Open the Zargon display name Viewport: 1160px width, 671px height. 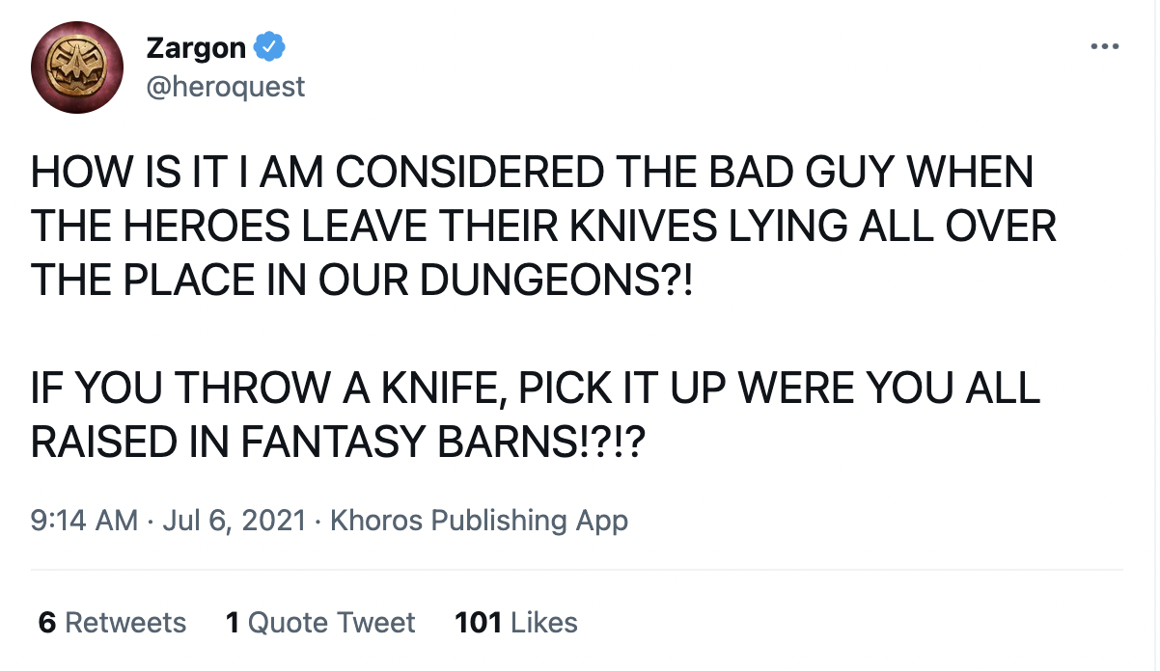pos(197,45)
